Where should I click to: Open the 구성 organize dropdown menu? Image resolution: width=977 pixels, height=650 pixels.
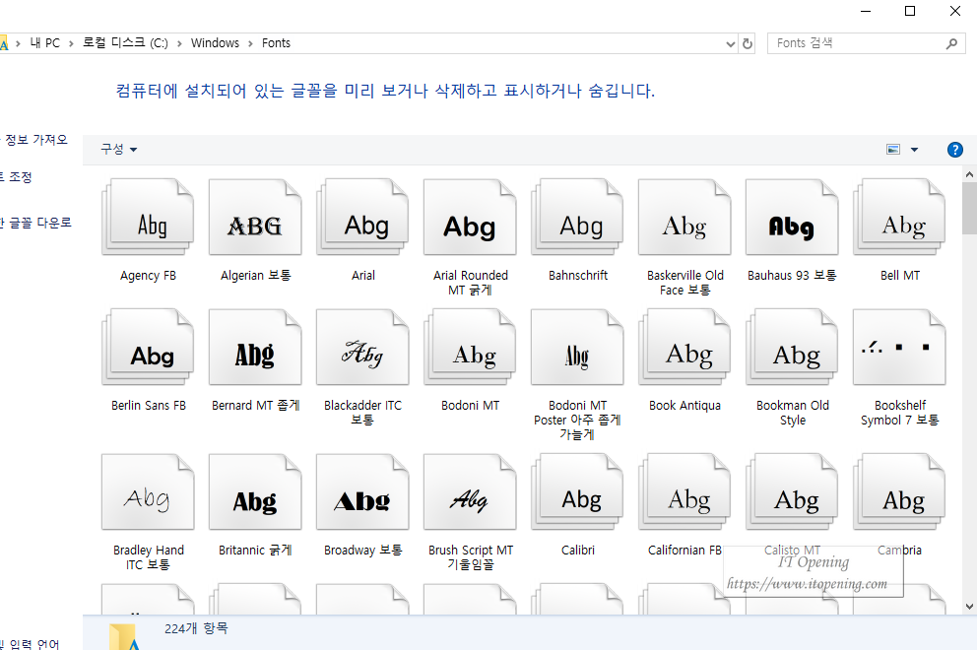point(118,149)
